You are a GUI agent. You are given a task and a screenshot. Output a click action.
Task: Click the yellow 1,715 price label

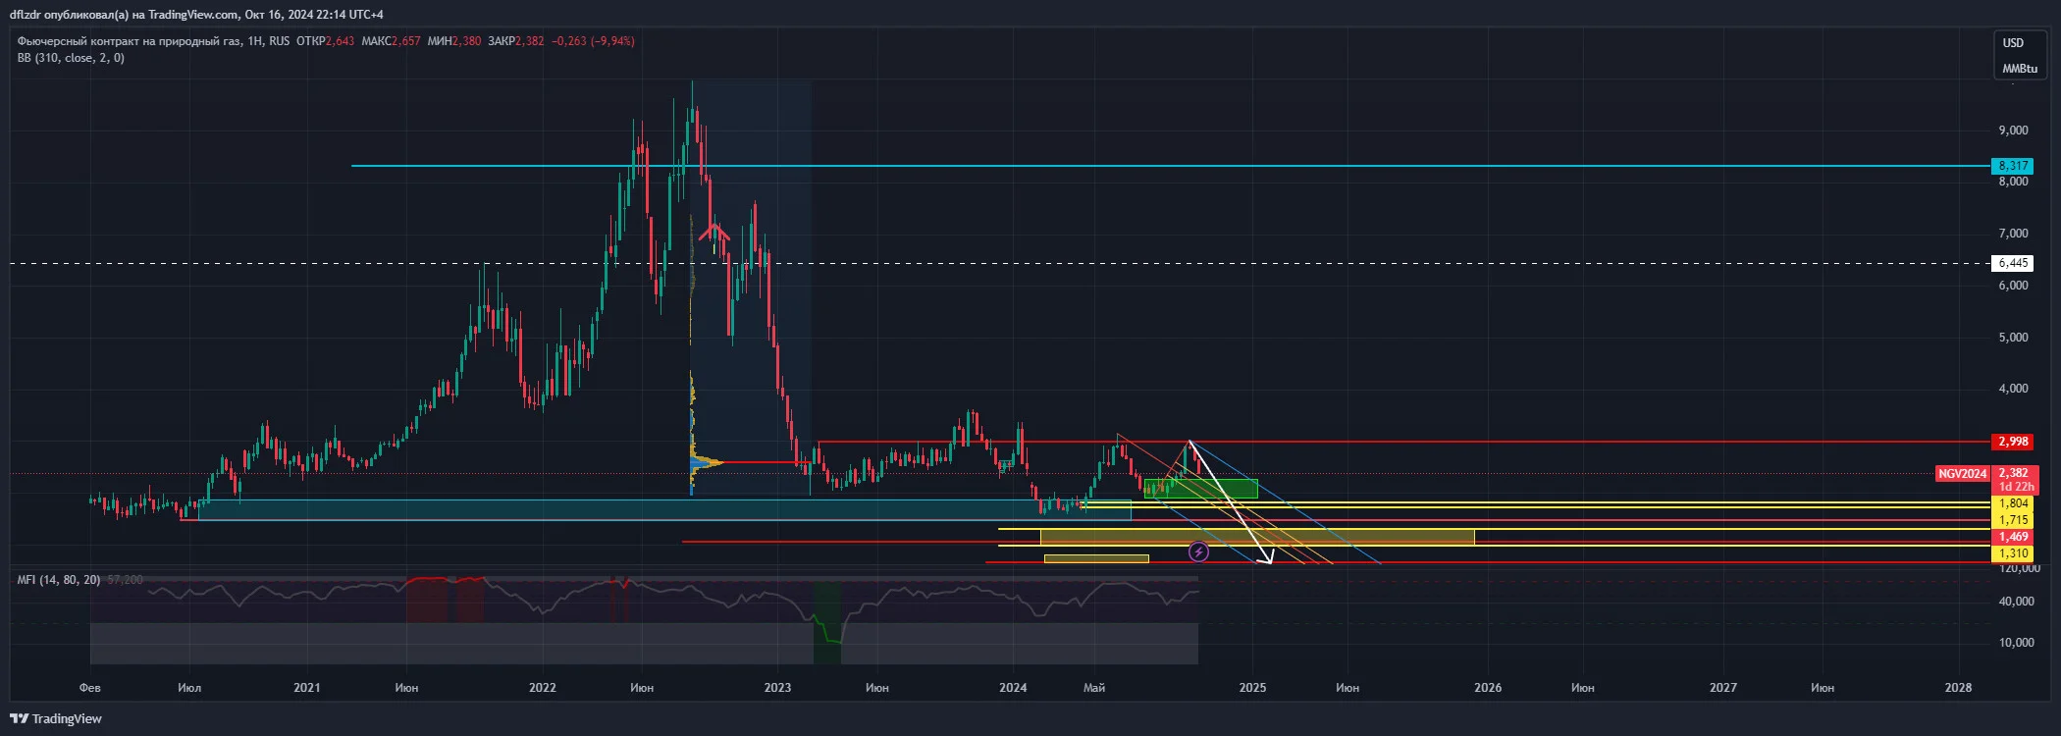click(x=2012, y=520)
